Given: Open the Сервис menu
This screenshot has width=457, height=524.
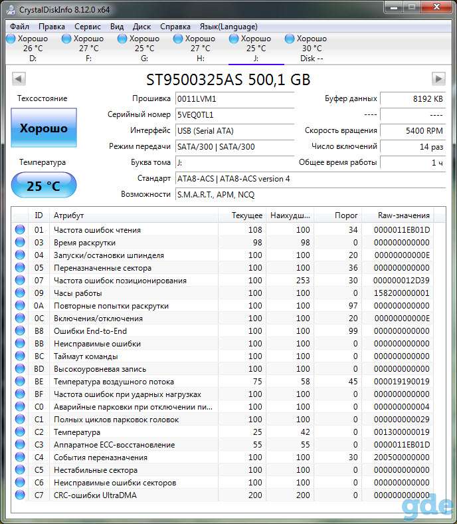Looking at the screenshot, I should point(88,27).
